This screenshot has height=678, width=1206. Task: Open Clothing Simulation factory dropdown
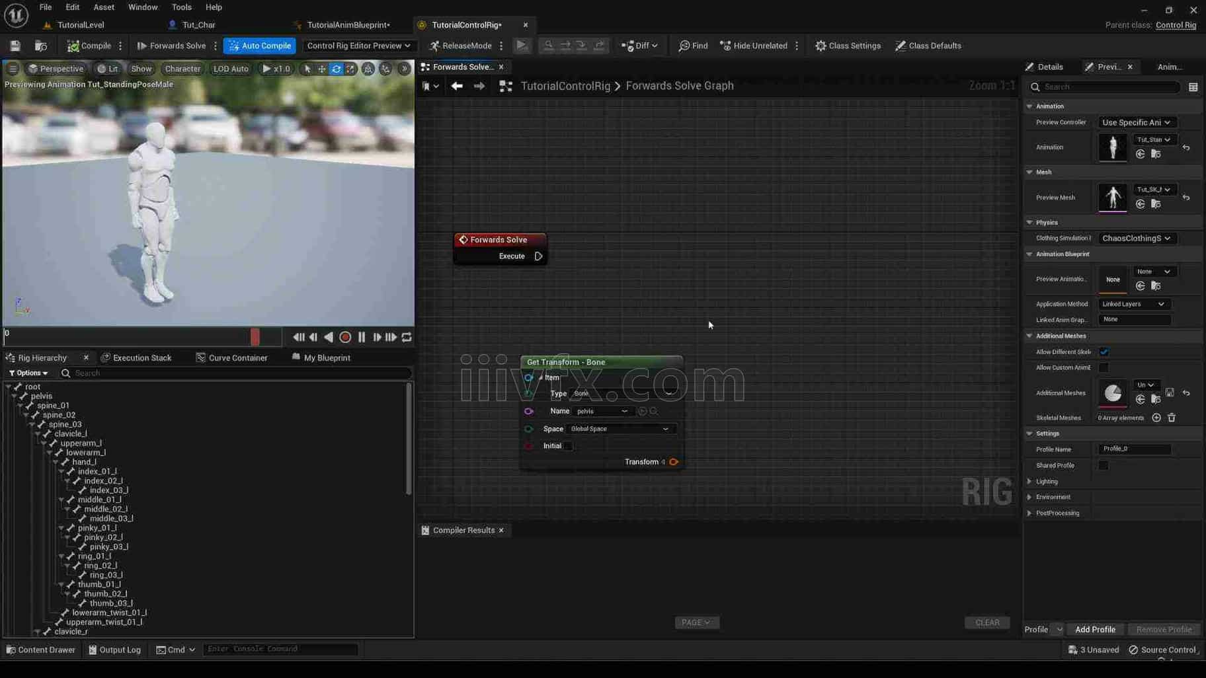click(x=1136, y=238)
